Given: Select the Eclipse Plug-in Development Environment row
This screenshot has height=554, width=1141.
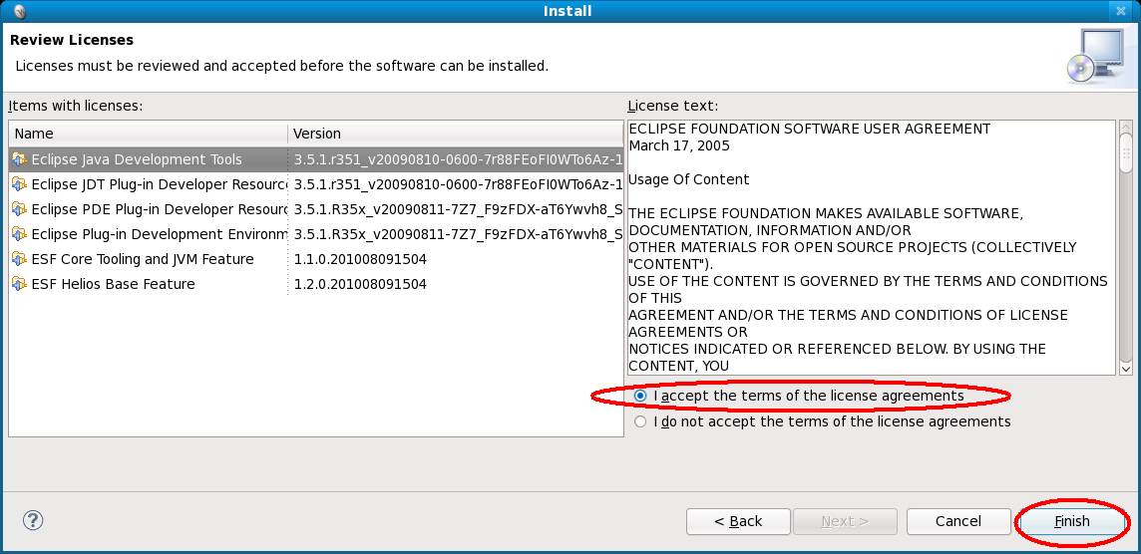Looking at the screenshot, I should click(316, 234).
